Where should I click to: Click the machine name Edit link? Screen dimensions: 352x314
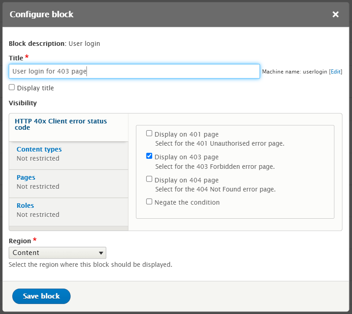335,72
